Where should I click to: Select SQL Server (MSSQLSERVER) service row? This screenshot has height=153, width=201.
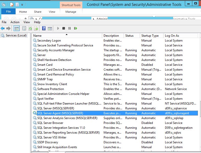pos(115,108)
